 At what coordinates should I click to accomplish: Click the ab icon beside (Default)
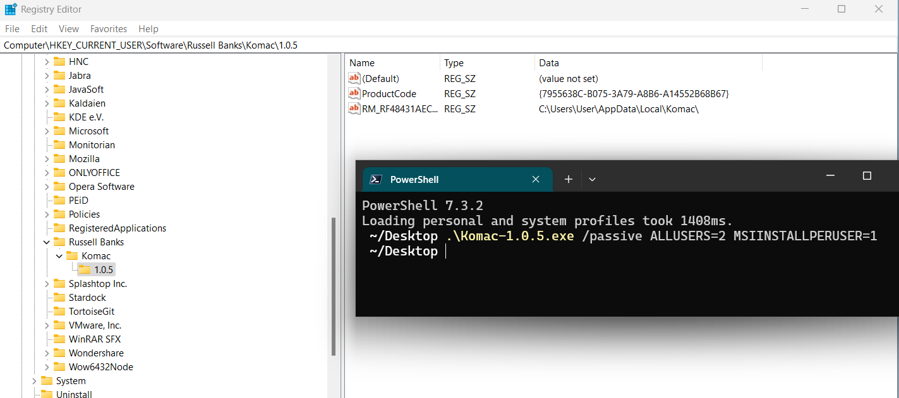coord(354,78)
